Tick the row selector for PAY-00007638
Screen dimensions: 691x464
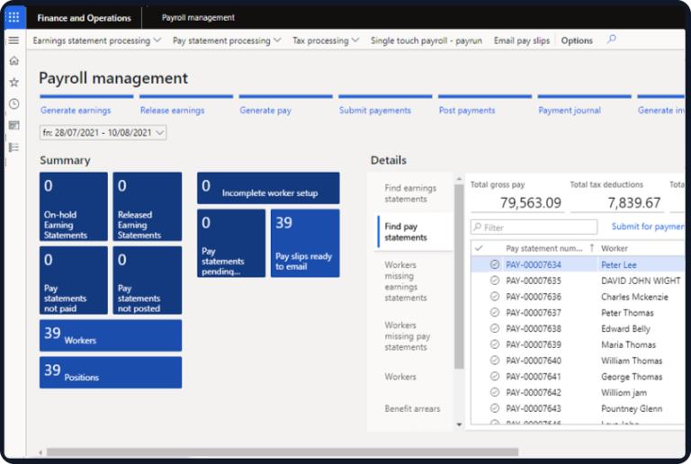click(495, 329)
